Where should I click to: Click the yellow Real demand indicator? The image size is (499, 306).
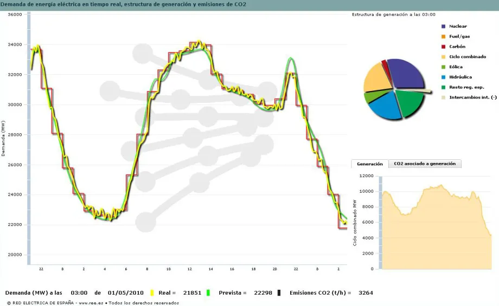(152, 293)
